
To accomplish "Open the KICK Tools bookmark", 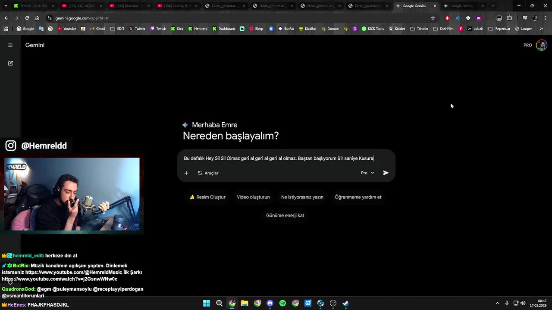I will point(373,29).
